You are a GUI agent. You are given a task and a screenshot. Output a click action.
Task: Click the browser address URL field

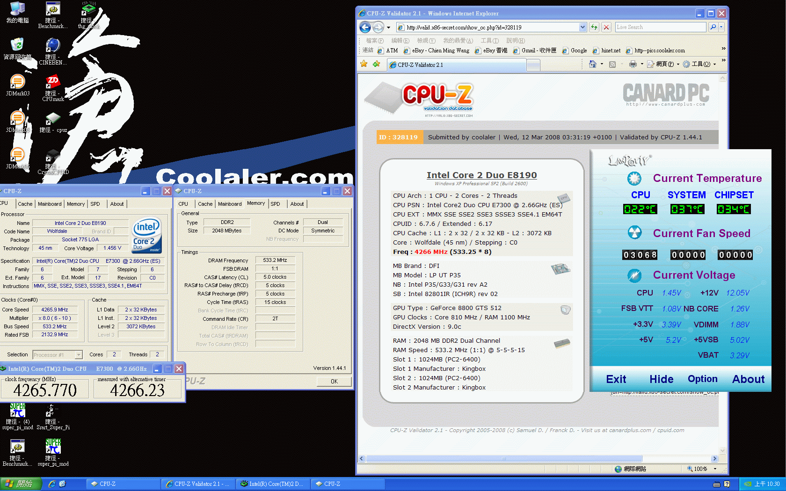click(488, 27)
